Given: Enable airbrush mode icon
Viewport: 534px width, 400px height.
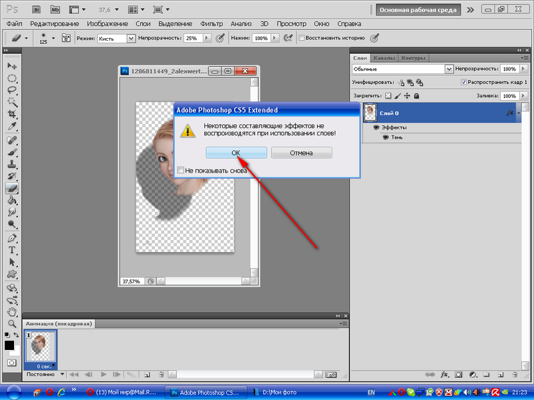Looking at the screenshot, I should (288, 38).
